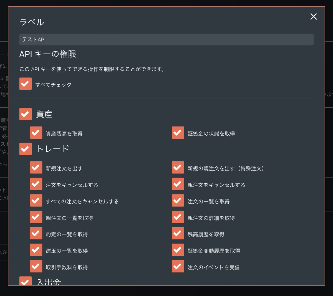The image size is (333, 296).
Task: Toggle 約定の一覧を取得 permission off
Action: click(36, 233)
